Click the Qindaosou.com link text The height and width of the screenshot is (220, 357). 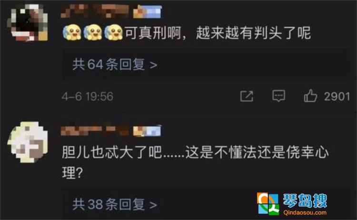coord(305,213)
